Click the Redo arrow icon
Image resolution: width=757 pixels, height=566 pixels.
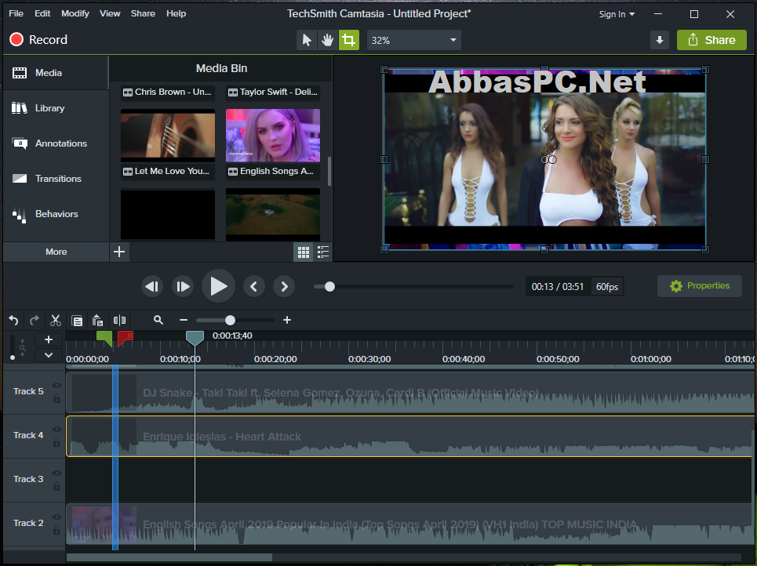(x=35, y=321)
